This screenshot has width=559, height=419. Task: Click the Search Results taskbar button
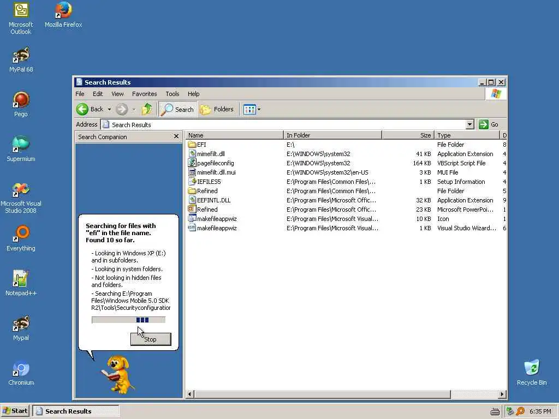click(x=75, y=411)
